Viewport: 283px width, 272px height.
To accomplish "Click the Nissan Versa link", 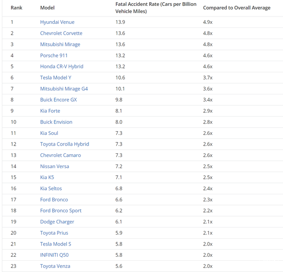I will click(54, 166).
